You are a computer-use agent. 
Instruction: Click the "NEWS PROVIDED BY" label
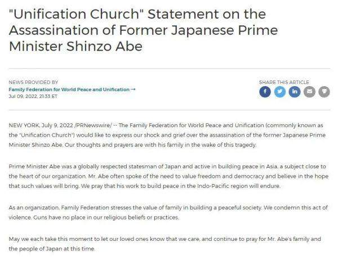[x=33, y=83]
